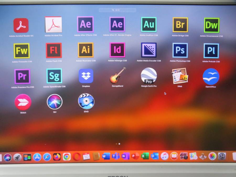The height and width of the screenshot is (177, 236).
Task: Open the Books app in the Dock
Action: (x=174, y=156)
